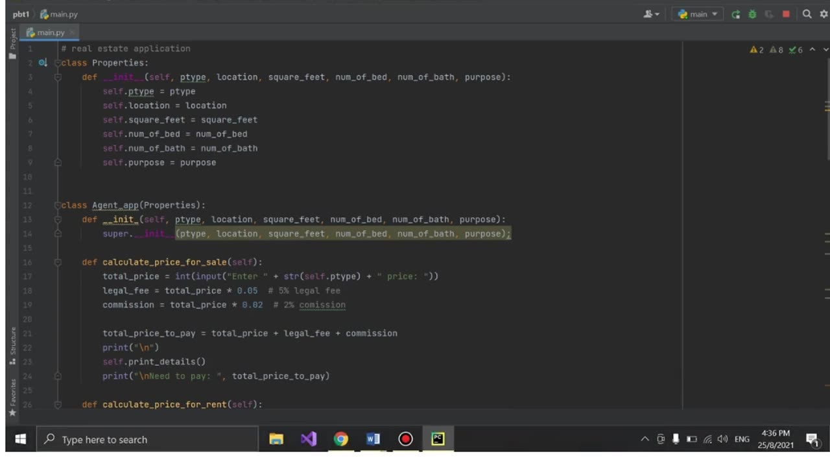The height and width of the screenshot is (467, 830).
Task: Open the screen recorder taskbar icon
Action: pos(406,439)
